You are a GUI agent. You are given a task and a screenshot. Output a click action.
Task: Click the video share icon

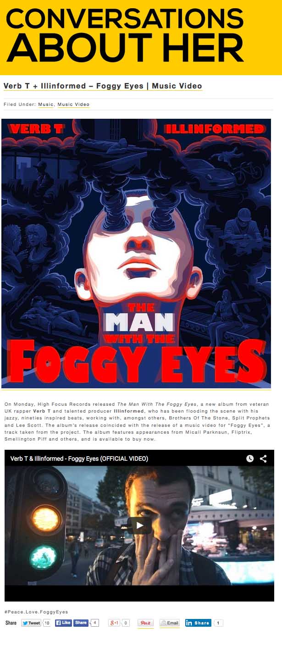(x=263, y=458)
